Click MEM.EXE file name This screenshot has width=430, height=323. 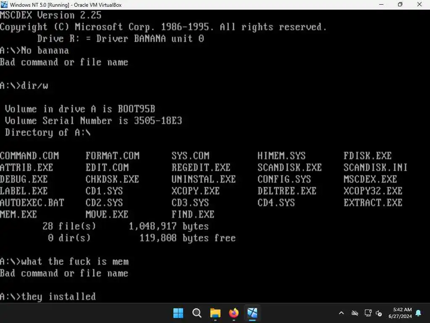coord(18,214)
